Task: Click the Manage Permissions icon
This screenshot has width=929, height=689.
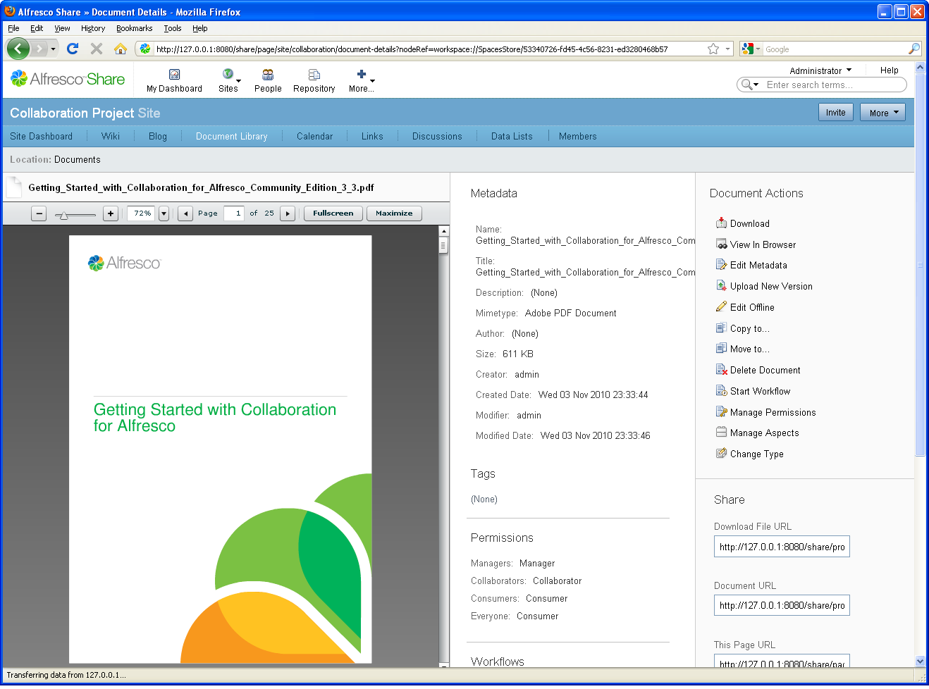Action: 721,412
